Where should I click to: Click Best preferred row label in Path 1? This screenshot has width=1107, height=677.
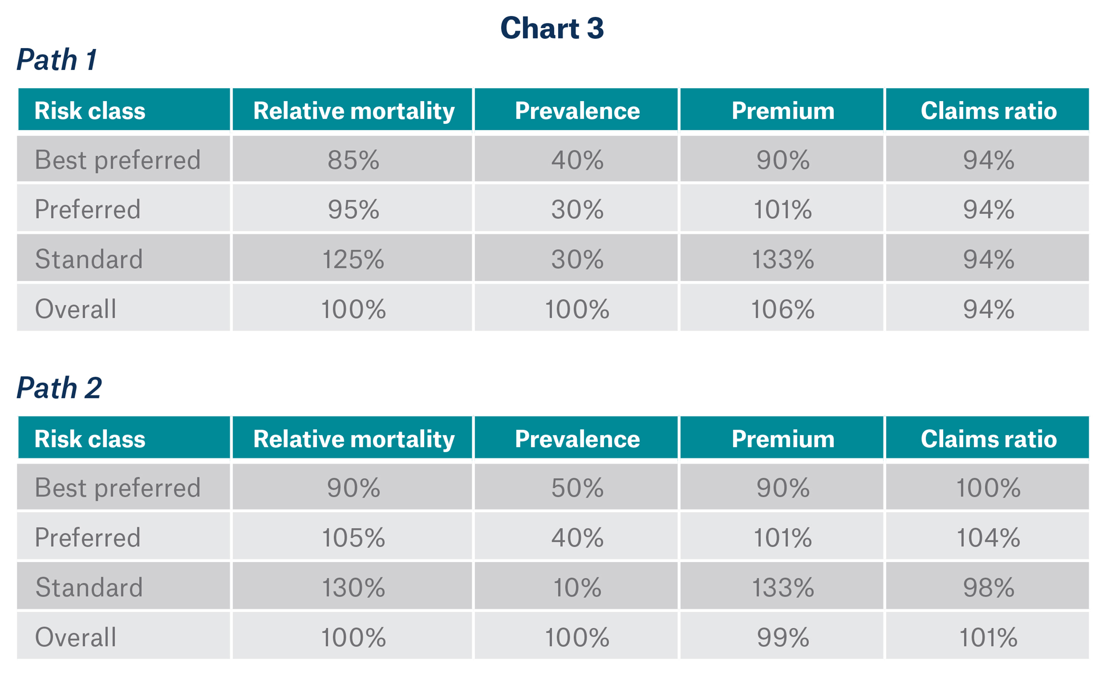117,160
